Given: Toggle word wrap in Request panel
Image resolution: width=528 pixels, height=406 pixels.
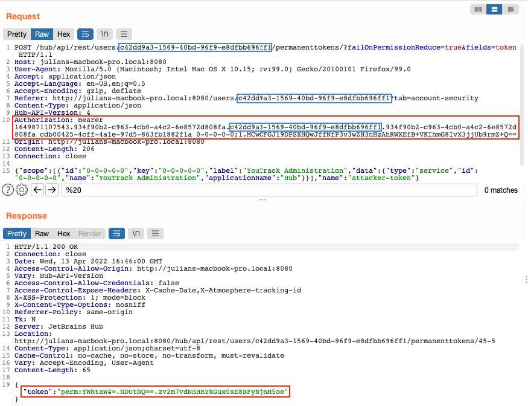Looking at the screenshot, I should pos(85,34).
